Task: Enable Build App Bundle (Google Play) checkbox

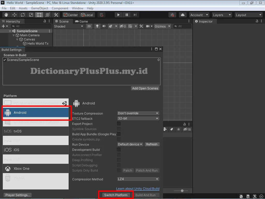Action: pos(119,134)
